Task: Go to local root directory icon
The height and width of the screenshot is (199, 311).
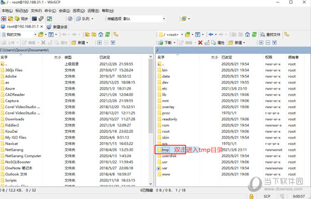Action: (94, 35)
